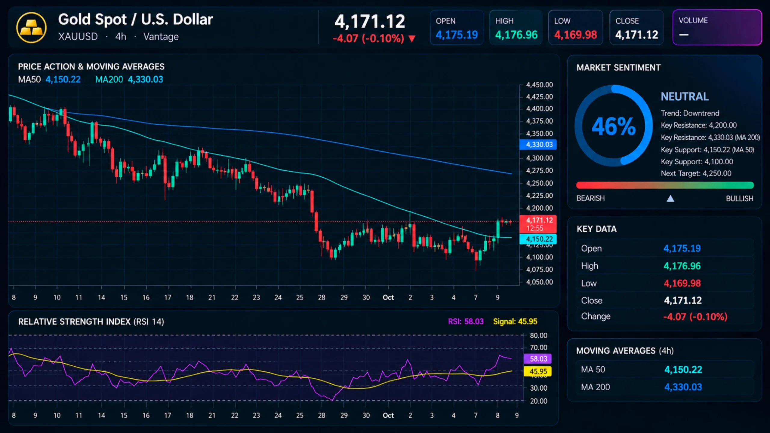
Task: Click the Price Action & Moving Averages heading
Action: pos(91,67)
